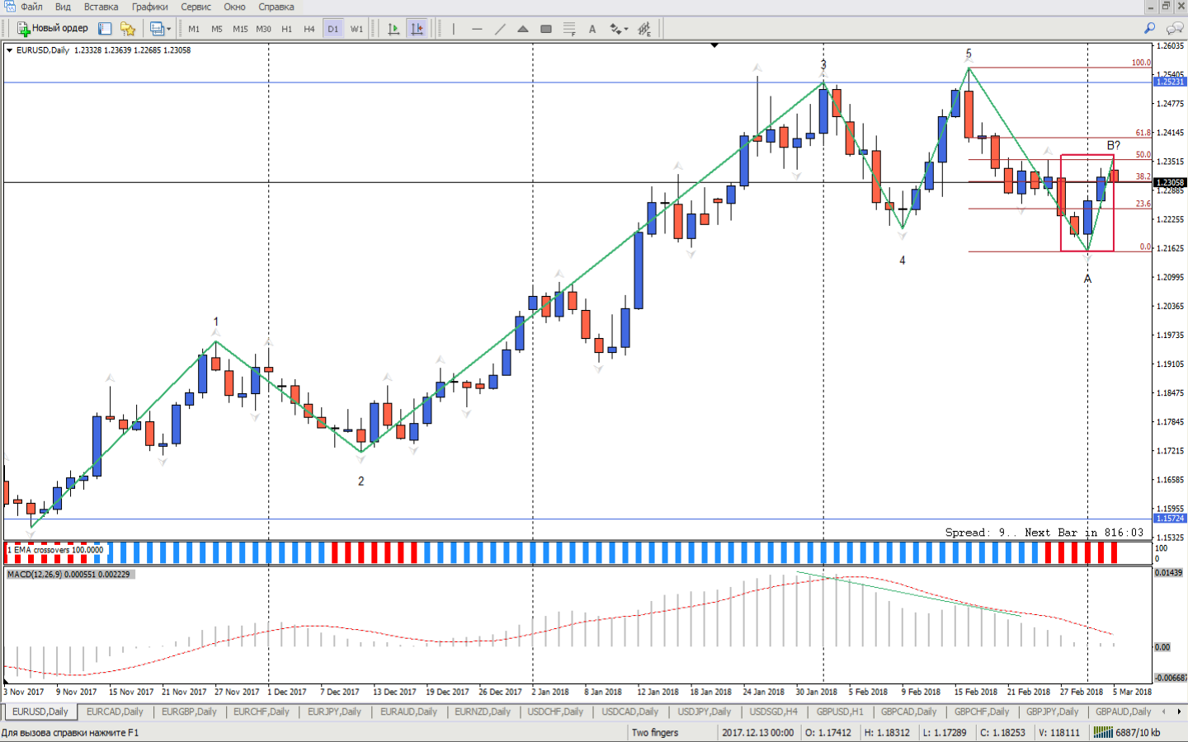
Task: Select the rectangle shape tool
Action: click(x=546, y=28)
